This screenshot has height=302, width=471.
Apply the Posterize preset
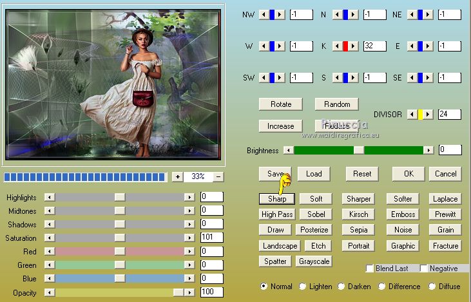(314, 230)
